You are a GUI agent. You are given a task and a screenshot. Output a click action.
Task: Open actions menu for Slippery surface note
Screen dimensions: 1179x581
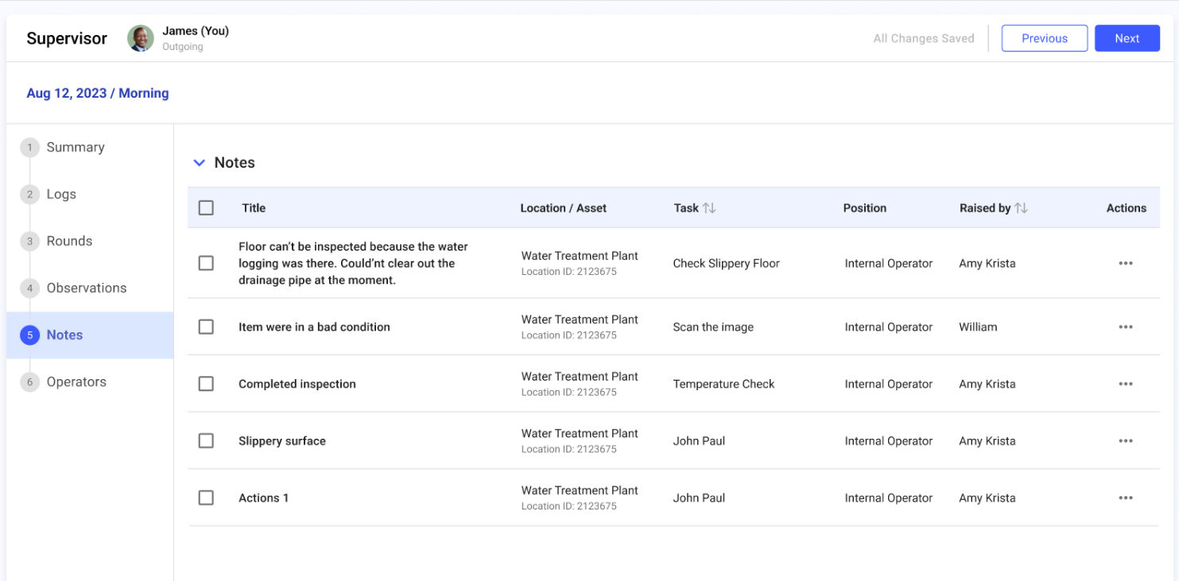point(1125,441)
